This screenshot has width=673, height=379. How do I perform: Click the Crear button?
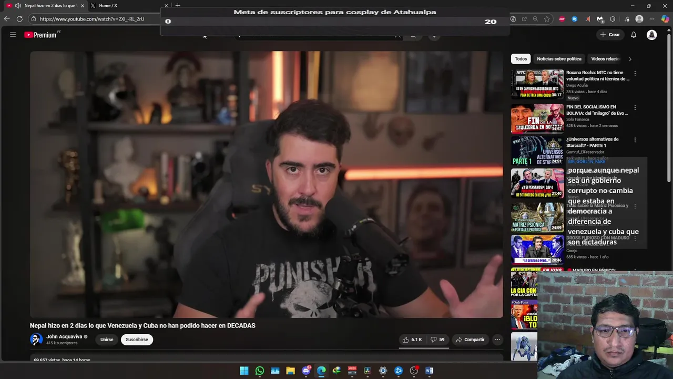click(x=610, y=35)
